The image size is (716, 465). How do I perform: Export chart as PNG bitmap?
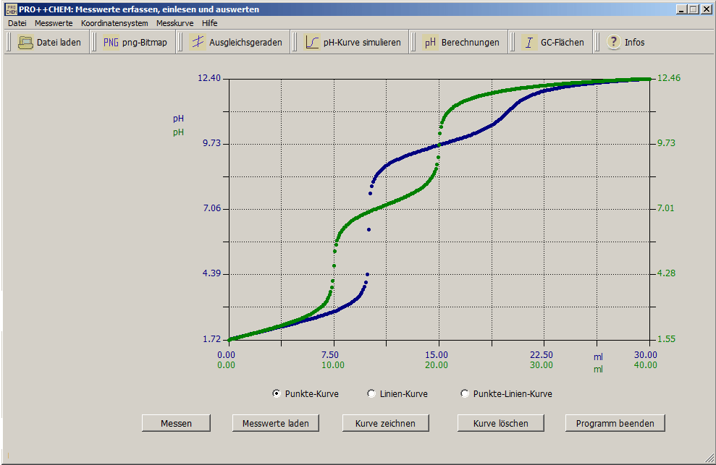(x=139, y=42)
